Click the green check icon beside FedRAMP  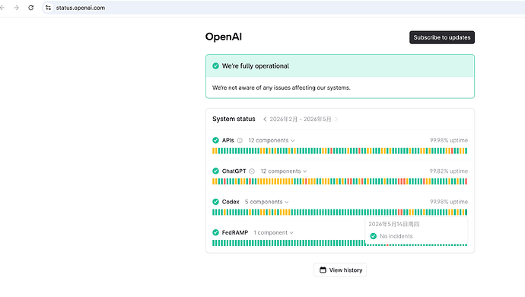(x=215, y=232)
